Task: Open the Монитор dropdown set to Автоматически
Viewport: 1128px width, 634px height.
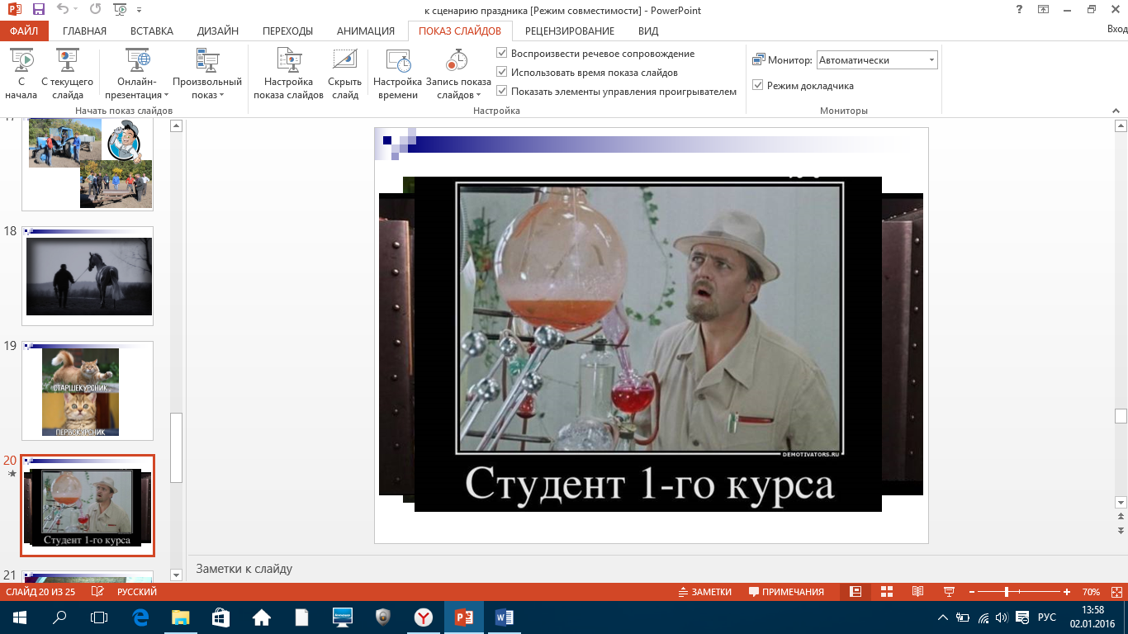Action: (x=877, y=60)
